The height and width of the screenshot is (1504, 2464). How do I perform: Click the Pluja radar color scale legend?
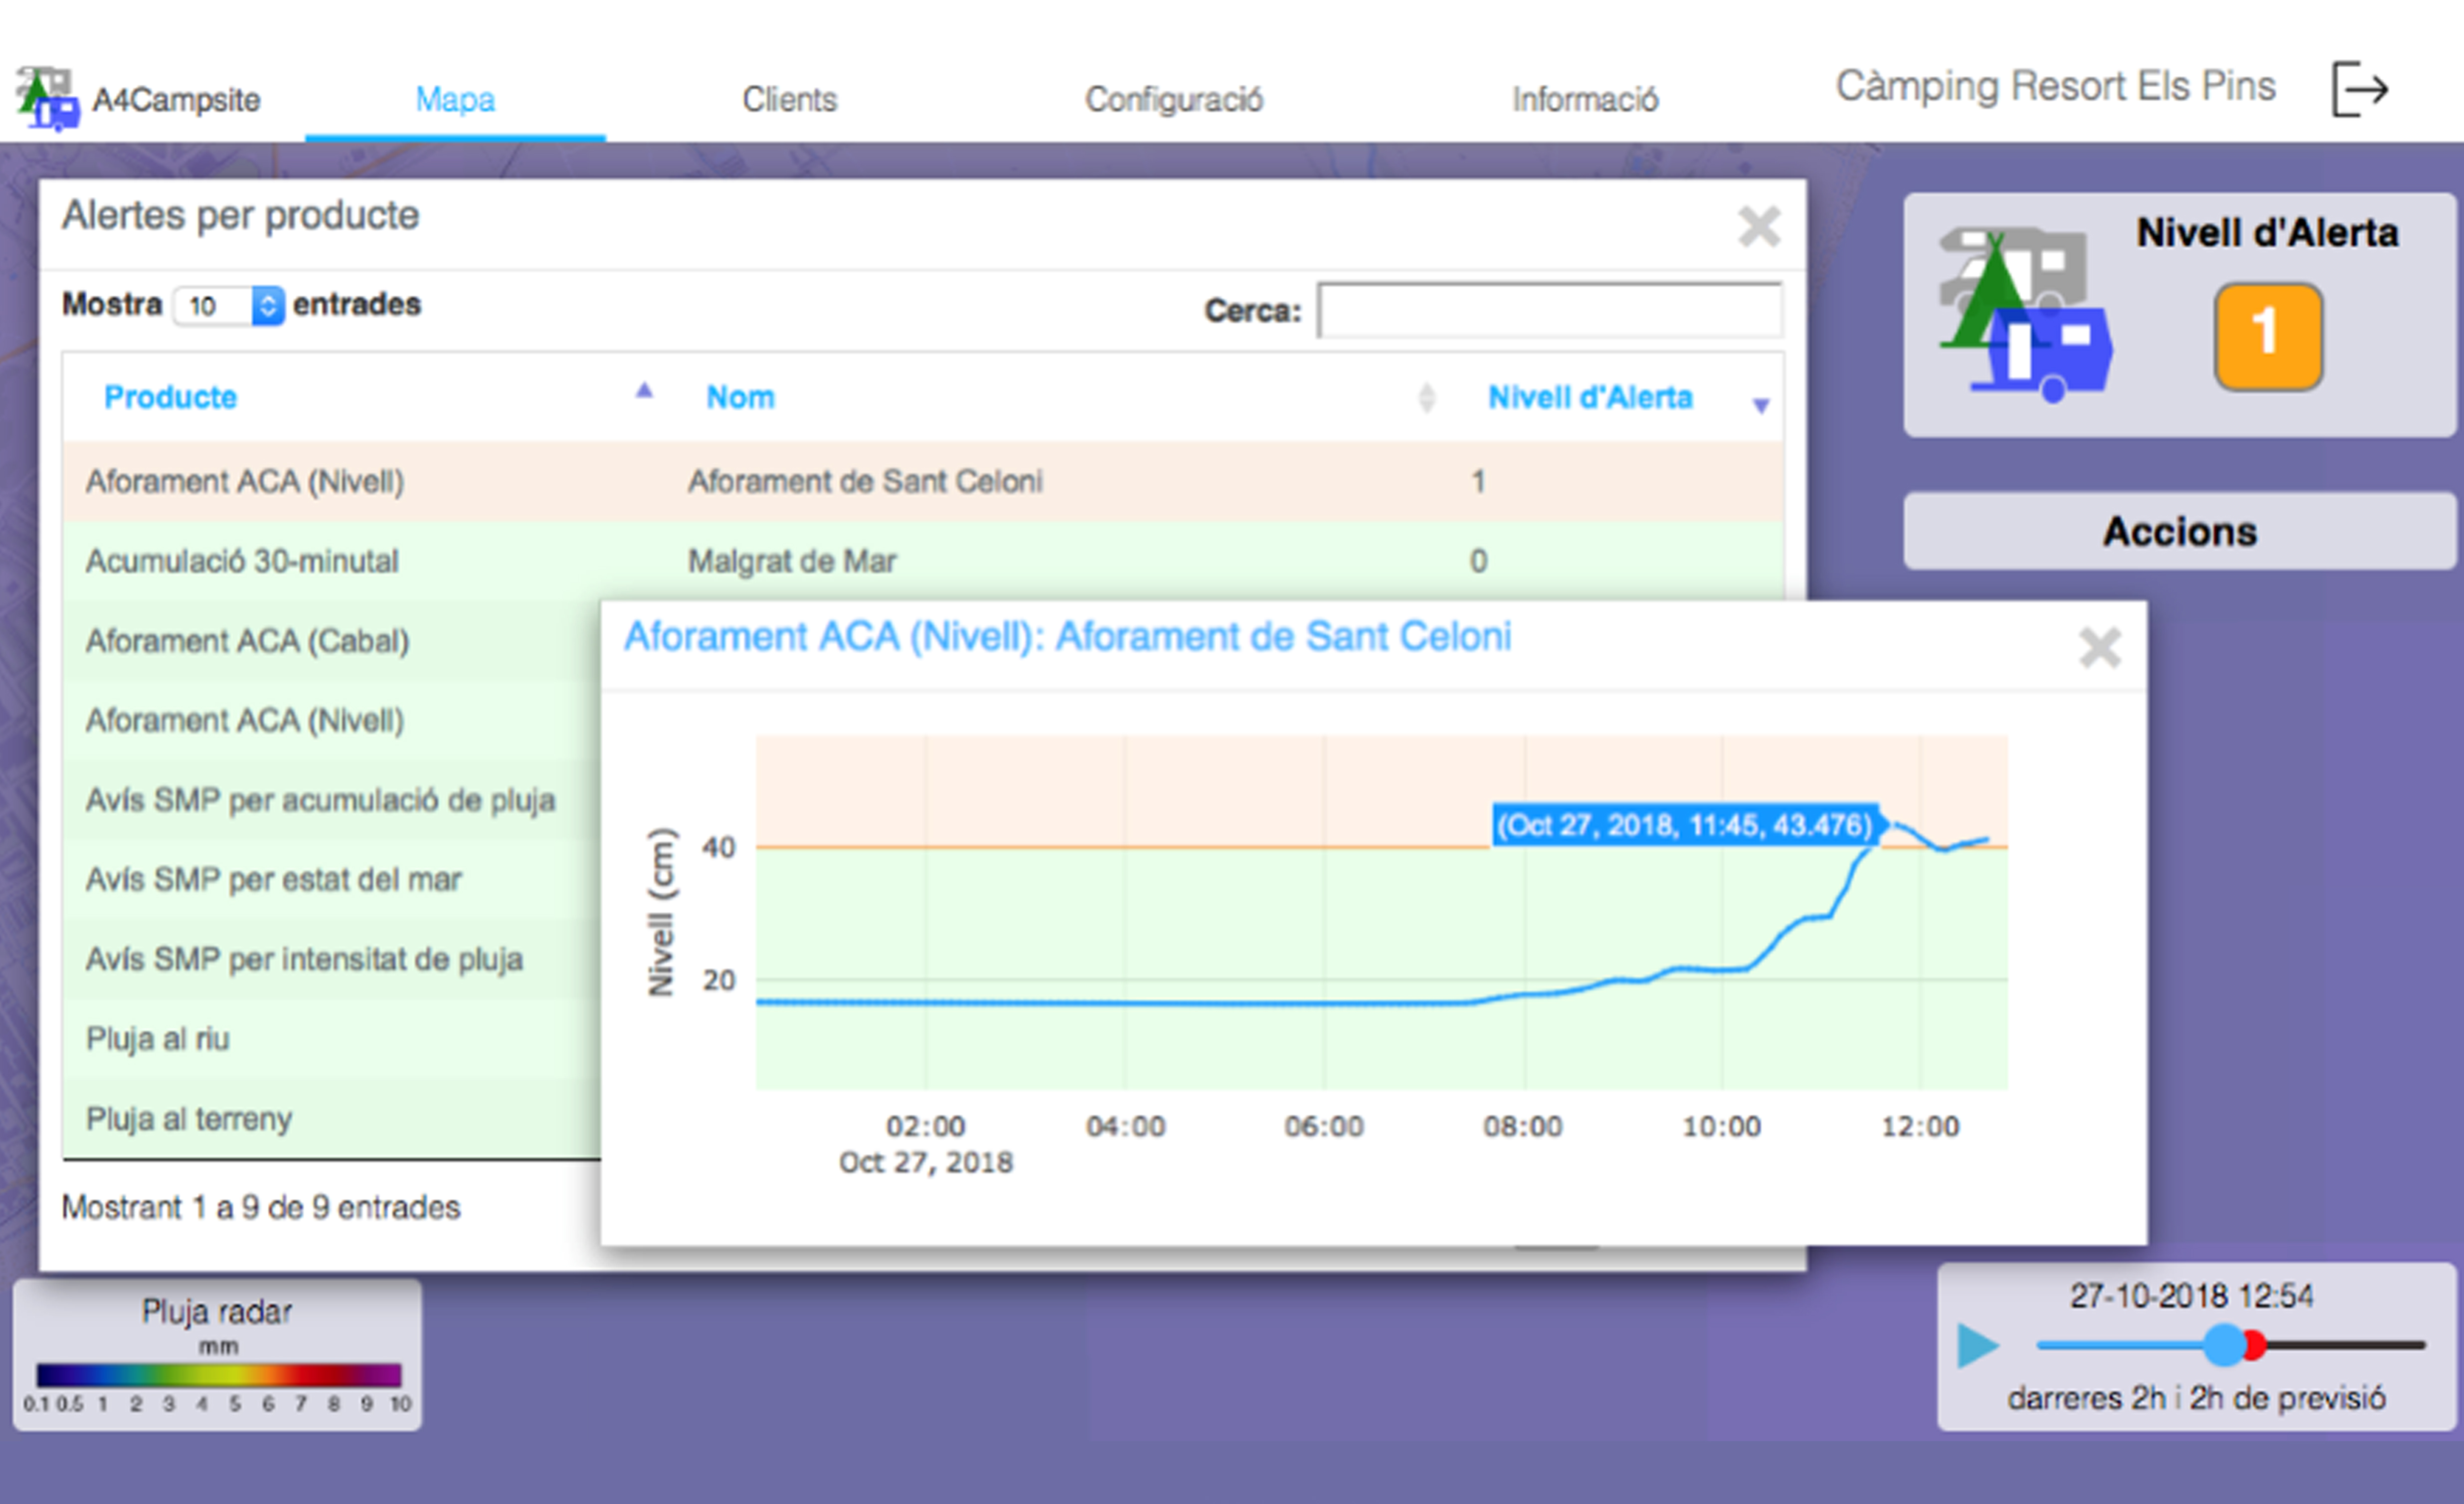pyautogui.click(x=218, y=1375)
